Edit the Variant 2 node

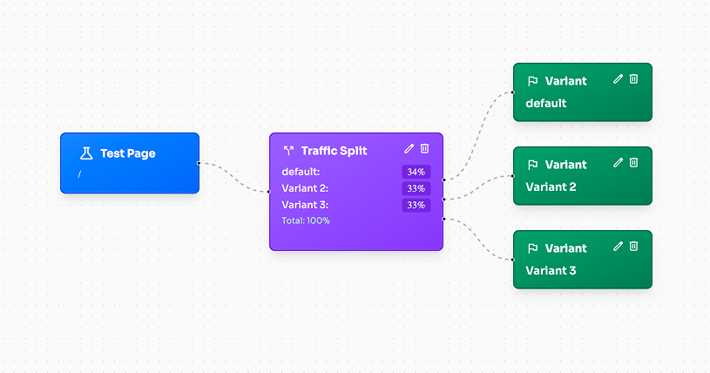(x=619, y=162)
